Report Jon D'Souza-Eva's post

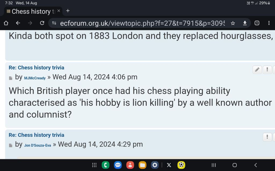pyautogui.click(x=267, y=137)
